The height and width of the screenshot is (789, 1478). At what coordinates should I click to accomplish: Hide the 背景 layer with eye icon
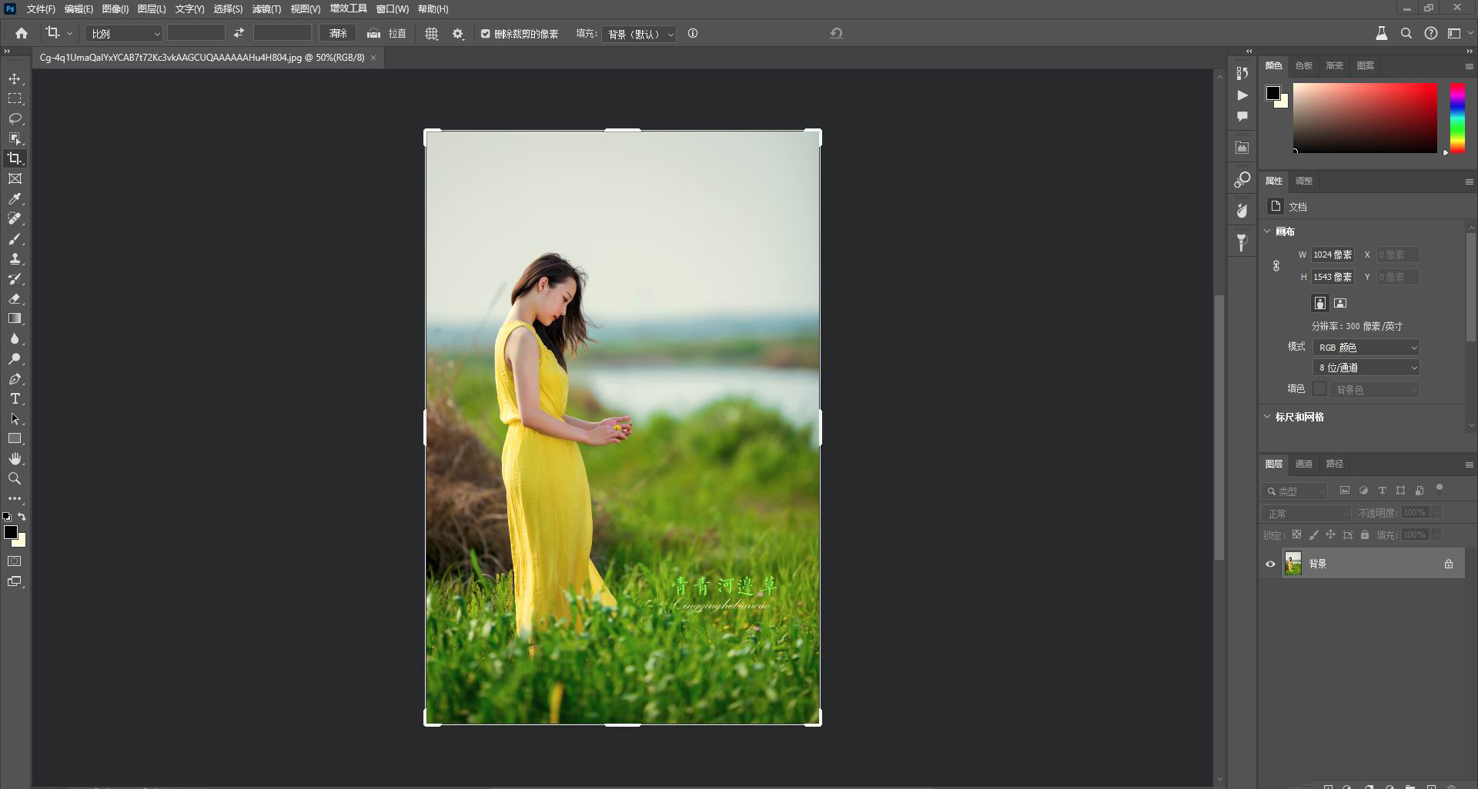[x=1271, y=564]
